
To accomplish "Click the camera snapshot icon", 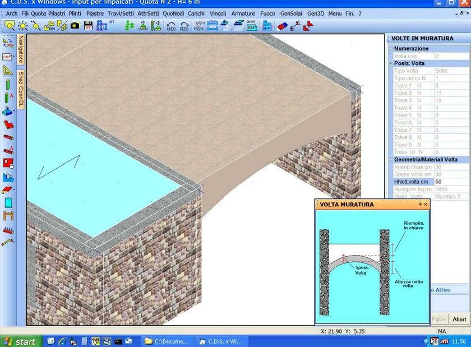I will [75, 25].
